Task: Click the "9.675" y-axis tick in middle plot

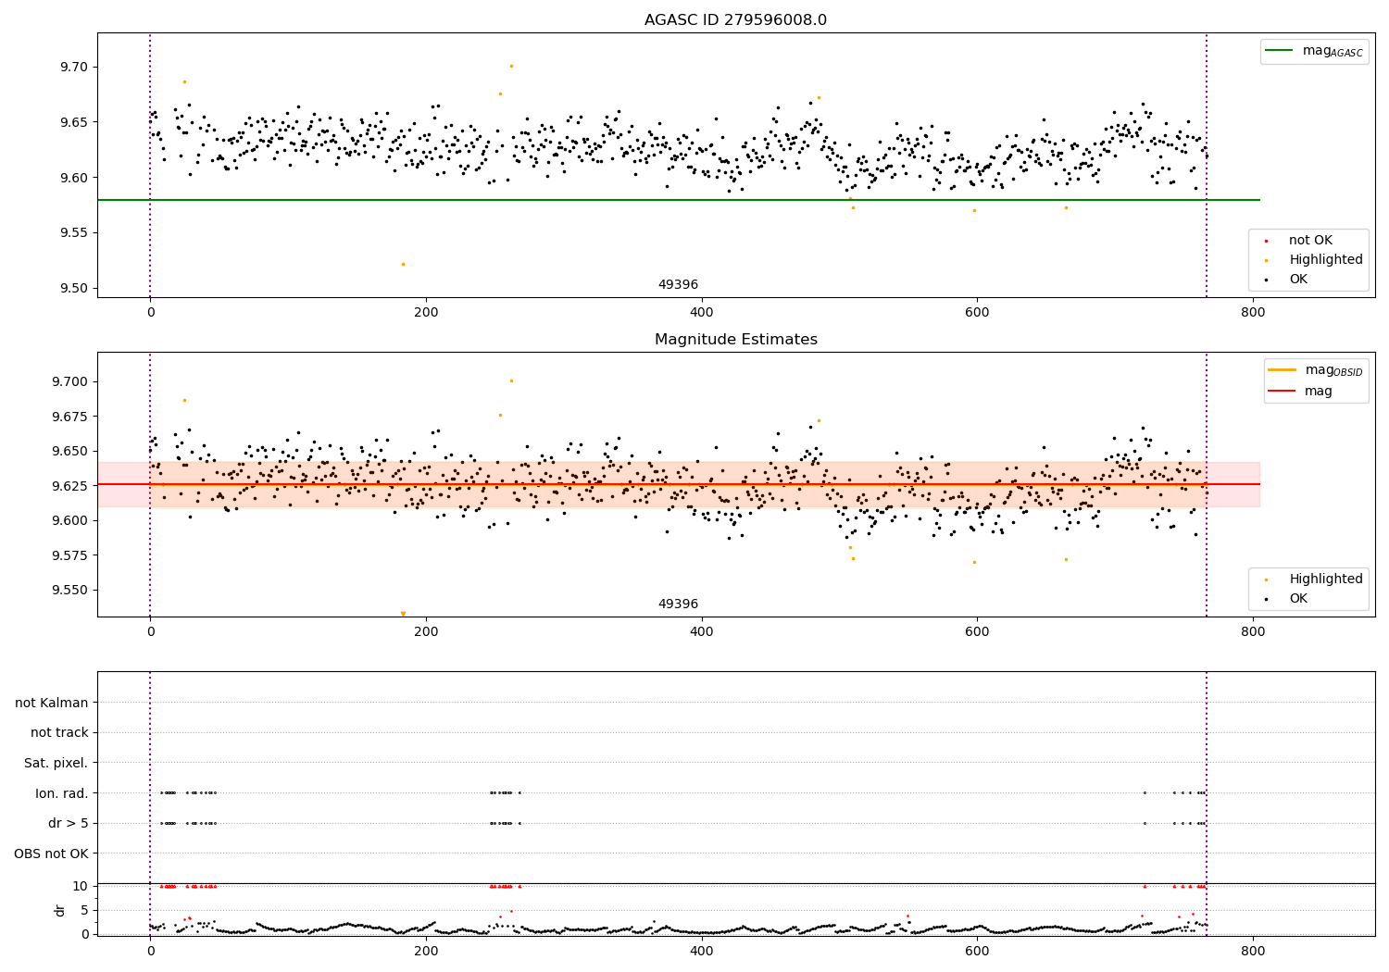Action: click(71, 417)
